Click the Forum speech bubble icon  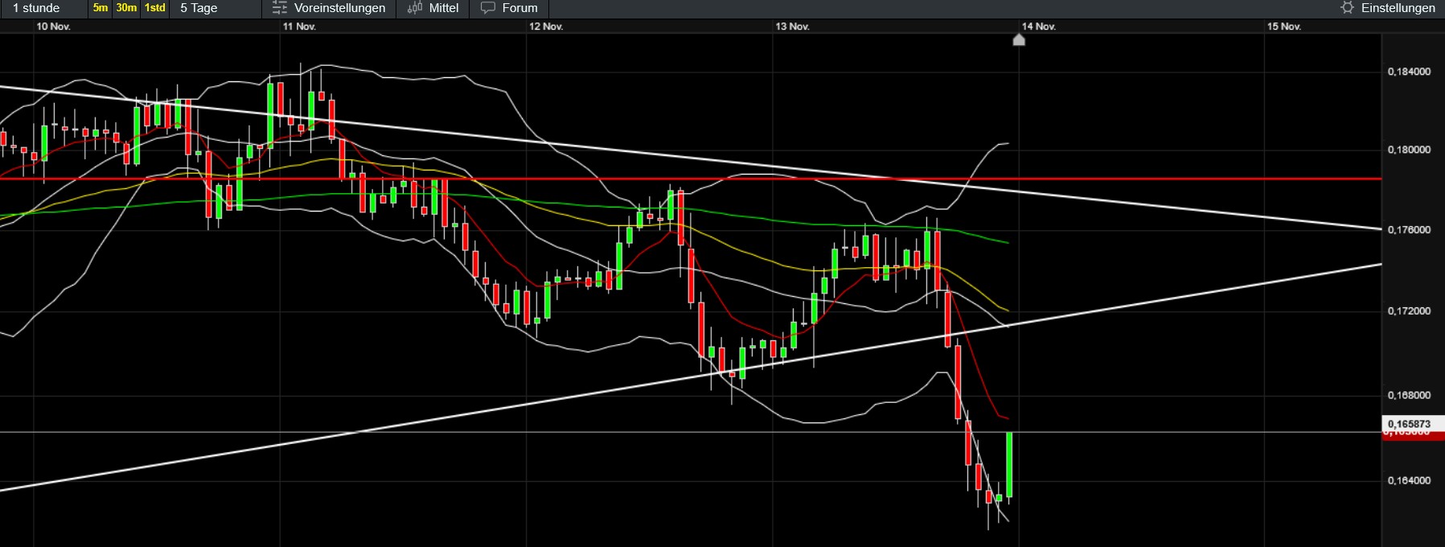(x=487, y=8)
